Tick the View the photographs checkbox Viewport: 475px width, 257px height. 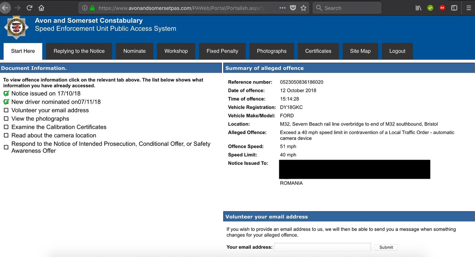tap(6, 119)
